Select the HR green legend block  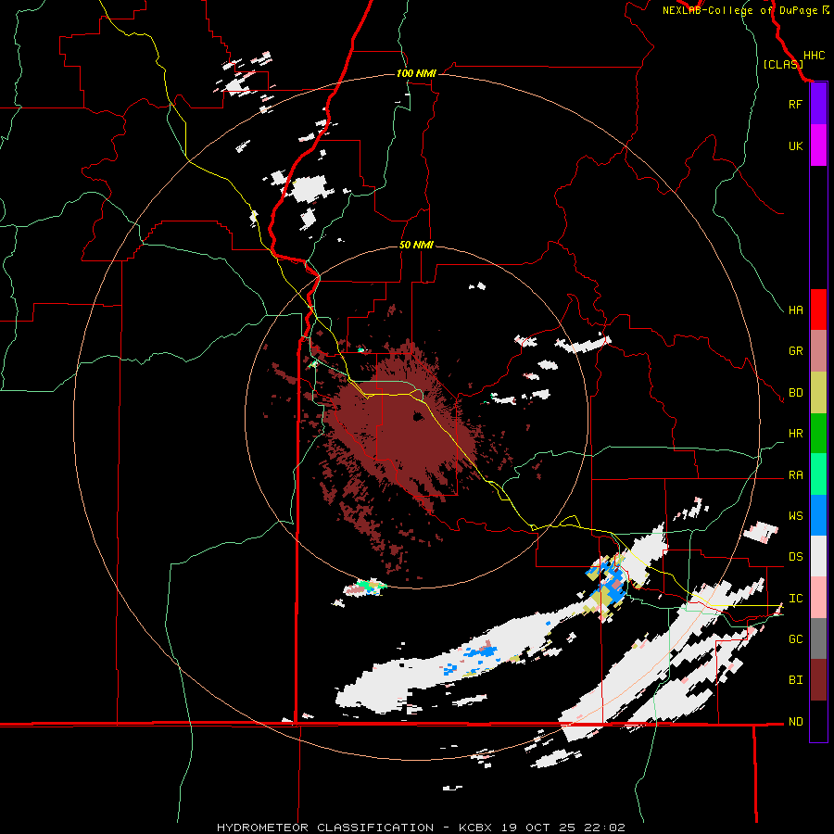818,434
